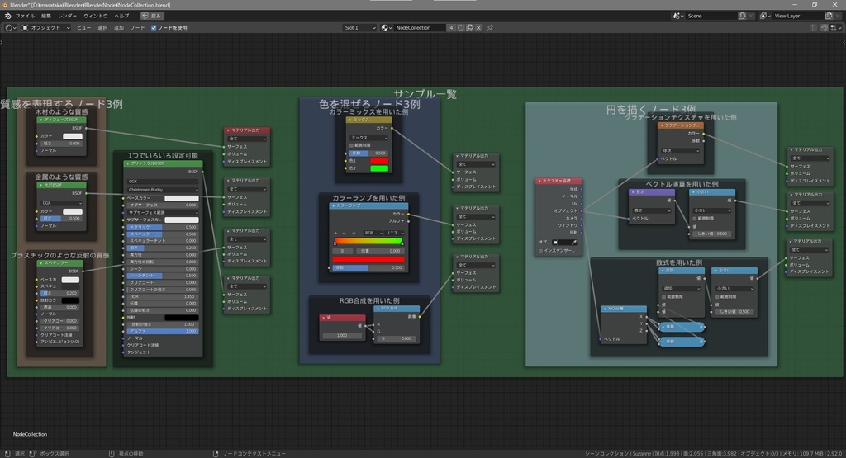This screenshot has width=846, height=458.
Task: Open the color ramp RGB mode dropdown
Action: [373, 233]
